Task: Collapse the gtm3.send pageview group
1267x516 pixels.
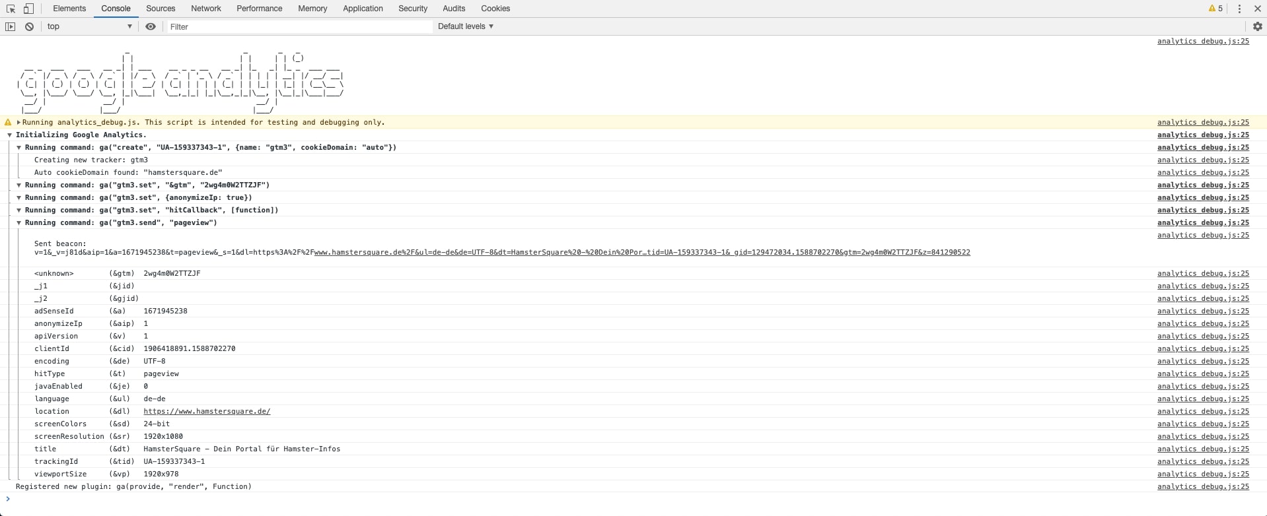Action: pos(19,223)
